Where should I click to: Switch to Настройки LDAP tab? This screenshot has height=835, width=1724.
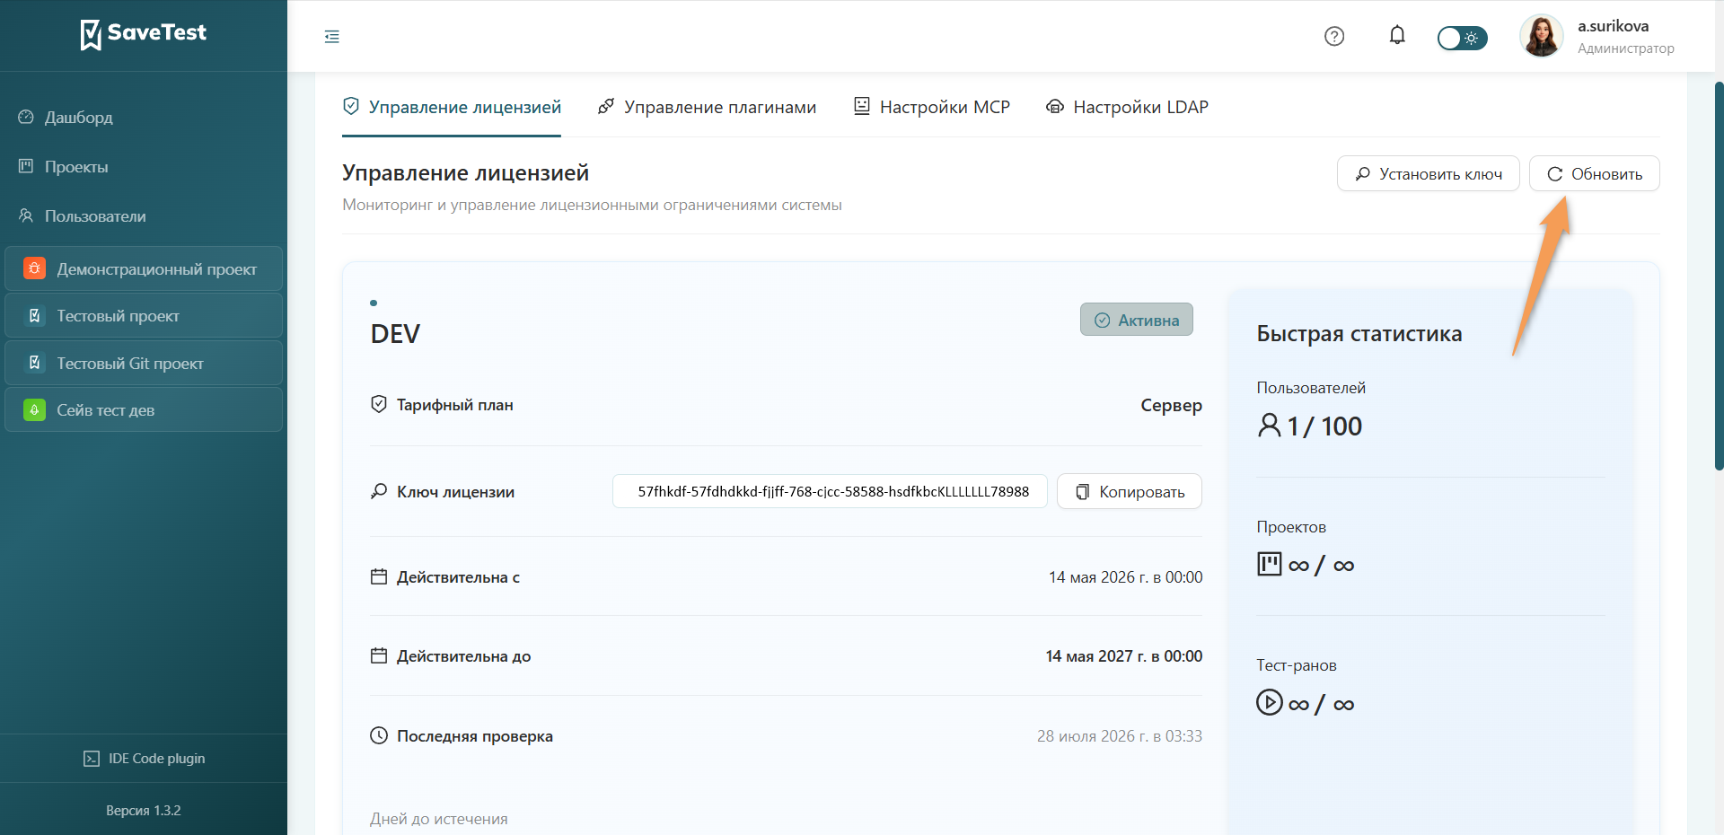1127,107
